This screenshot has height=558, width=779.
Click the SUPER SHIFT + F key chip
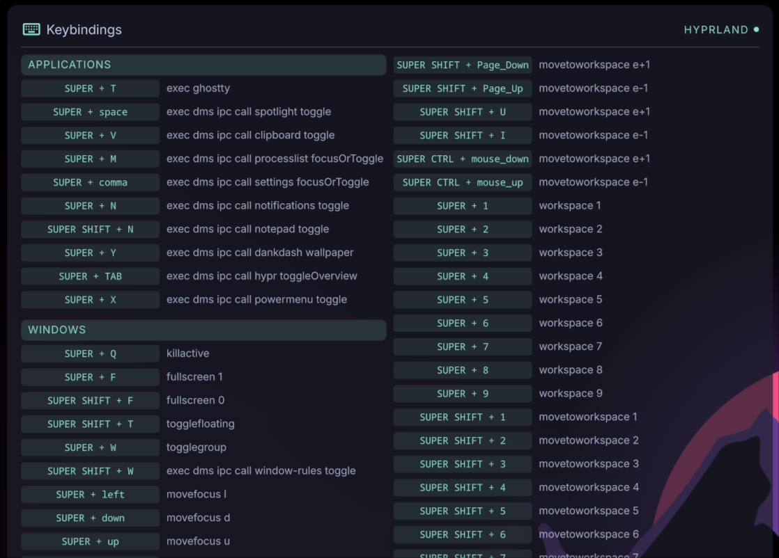[x=91, y=401]
